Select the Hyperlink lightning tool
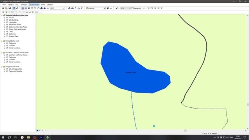 pos(82,8)
